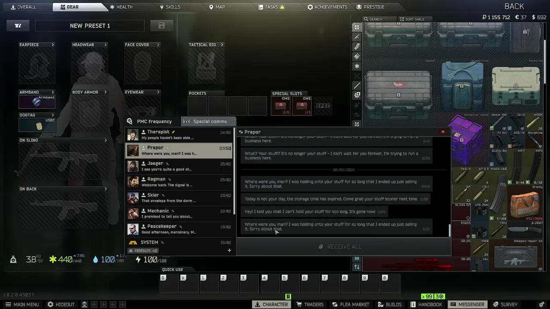Open the Ragman conversation
The width and height of the screenshot is (550, 309).
coord(179,182)
